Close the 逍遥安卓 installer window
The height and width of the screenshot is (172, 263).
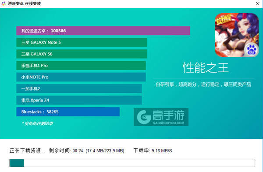click(x=258, y=4)
